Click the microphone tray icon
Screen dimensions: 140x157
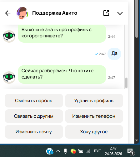tap(65, 151)
